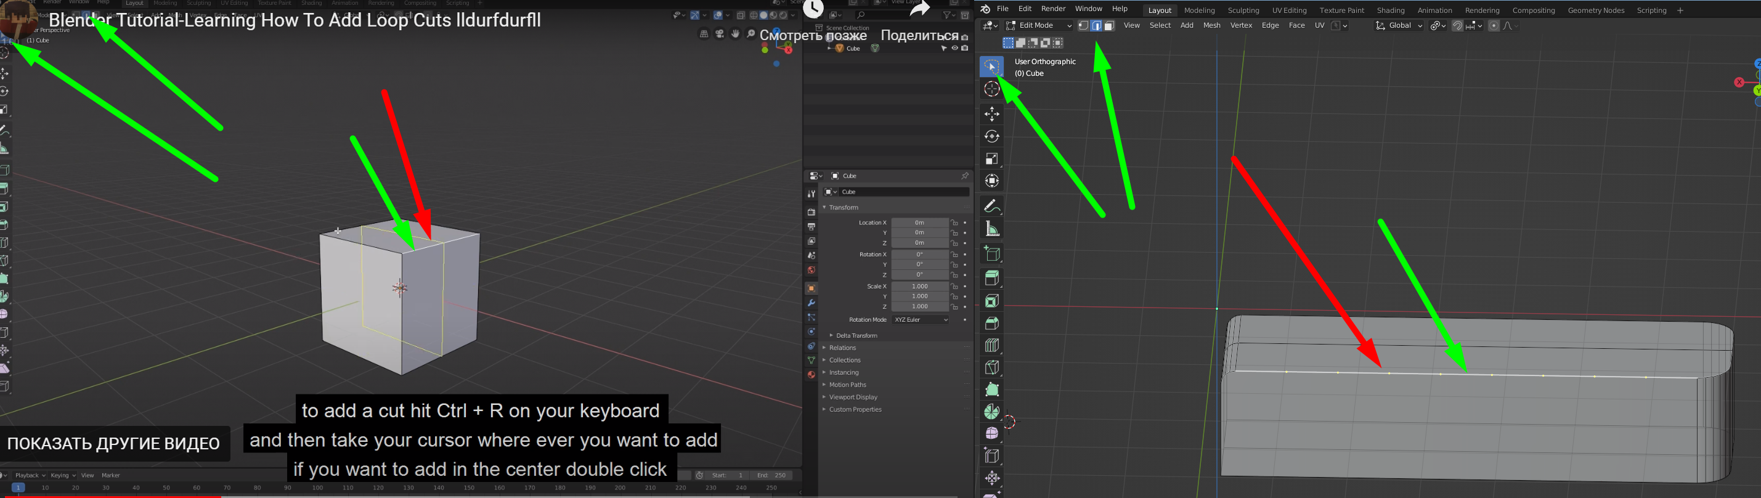Open the Mesh menu
The image size is (1761, 498).
(x=1211, y=26)
